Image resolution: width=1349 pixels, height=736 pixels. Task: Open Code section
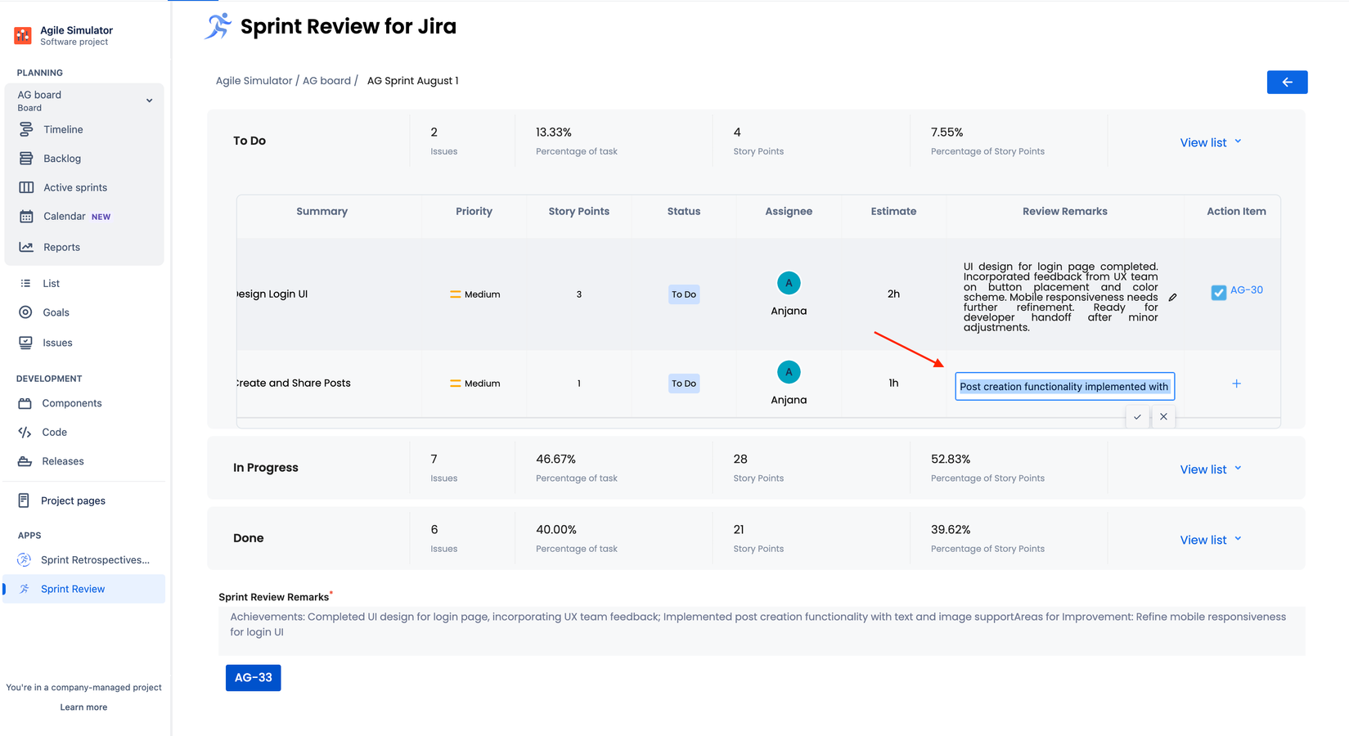[x=54, y=432]
